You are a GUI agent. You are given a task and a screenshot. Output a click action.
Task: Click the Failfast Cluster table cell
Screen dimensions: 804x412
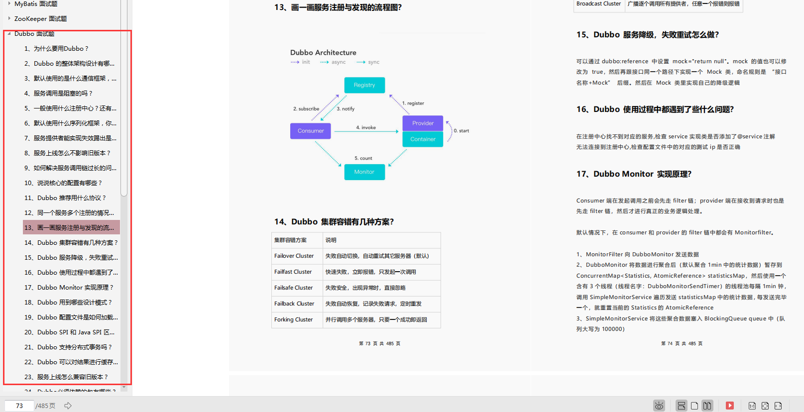(297, 272)
